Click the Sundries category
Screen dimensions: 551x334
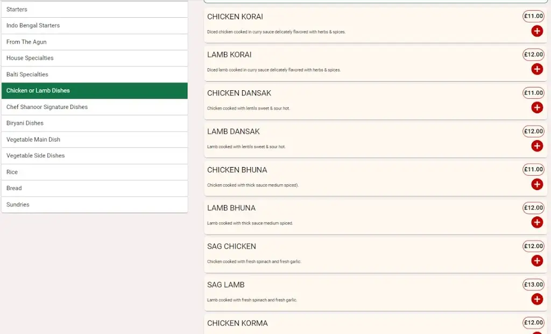[x=94, y=205]
